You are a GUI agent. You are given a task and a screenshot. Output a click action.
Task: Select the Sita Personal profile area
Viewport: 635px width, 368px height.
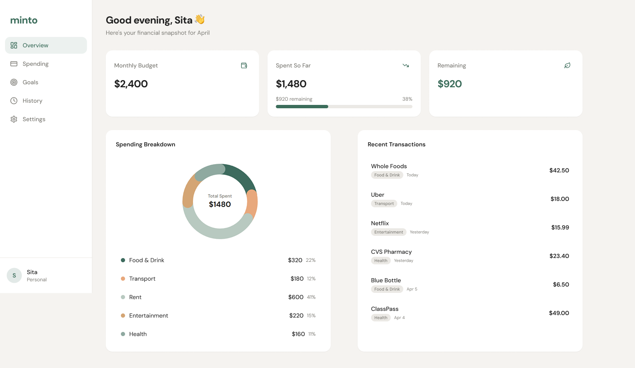click(37, 275)
